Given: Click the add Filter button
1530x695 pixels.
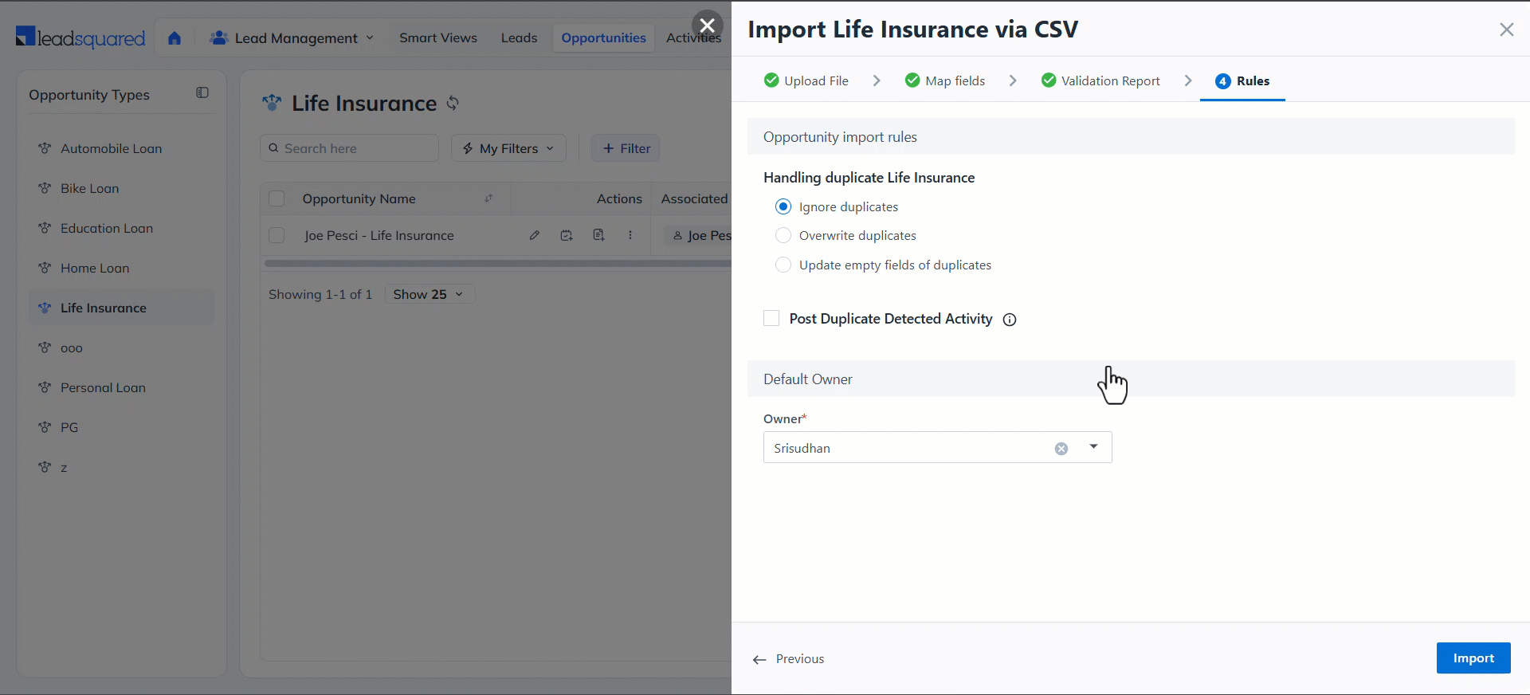Looking at the screenshot, I should [x=626, y=148].
